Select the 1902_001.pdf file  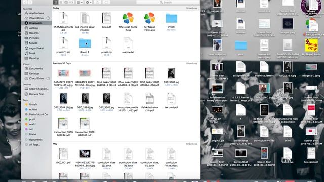pyautogui.click(x=63, y=154)
